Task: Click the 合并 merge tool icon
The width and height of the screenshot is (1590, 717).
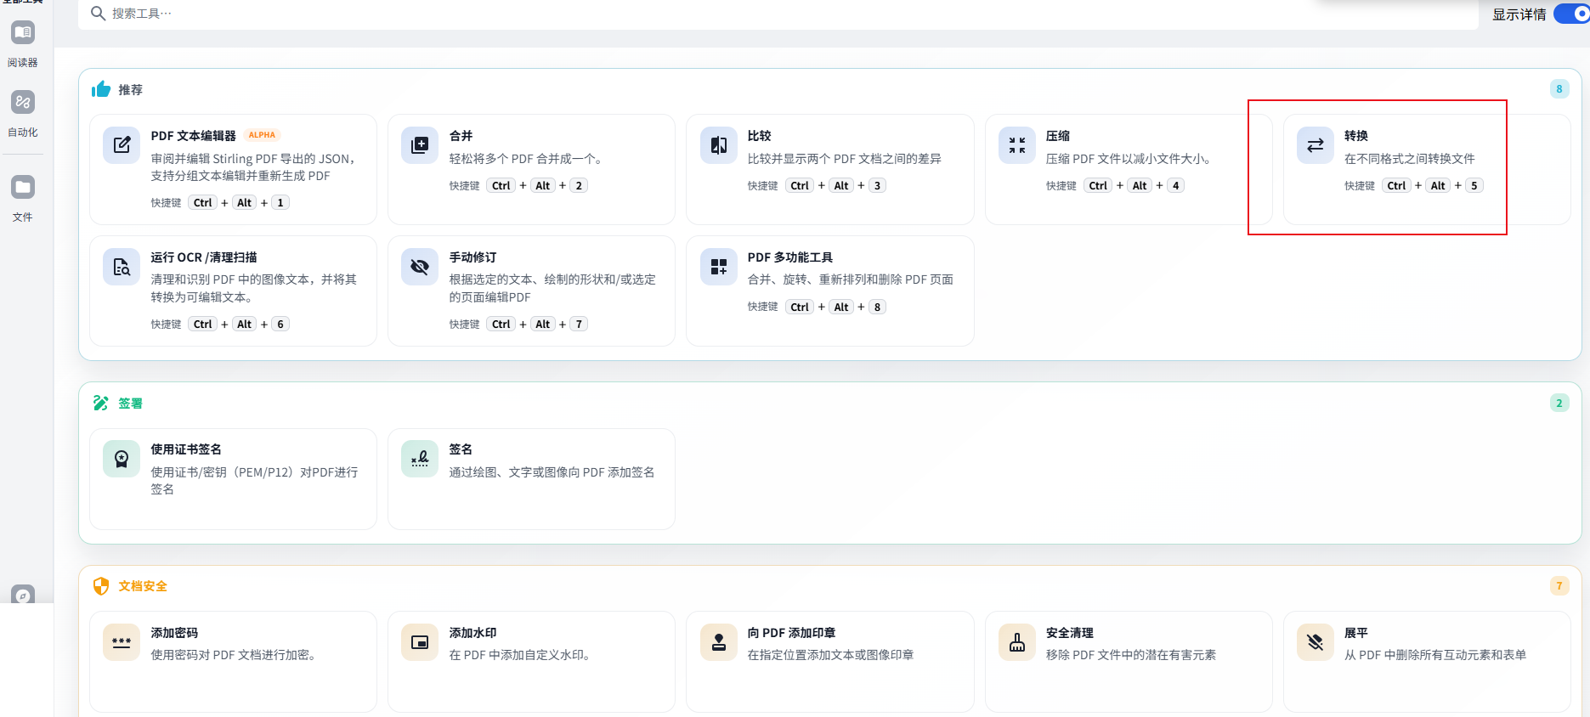Action: [x=420, y=145]
